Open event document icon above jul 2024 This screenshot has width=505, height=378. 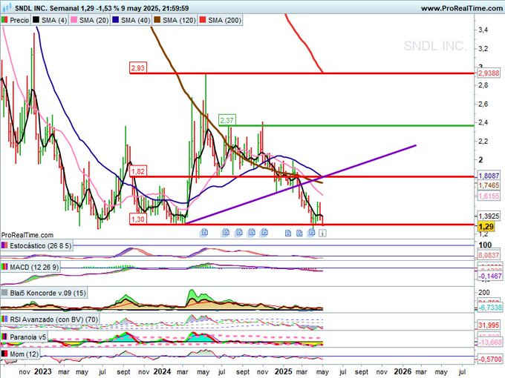coord(226,232)
